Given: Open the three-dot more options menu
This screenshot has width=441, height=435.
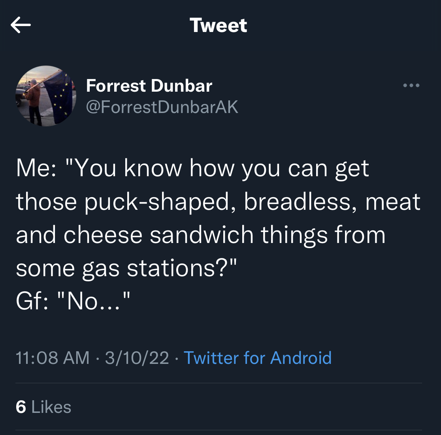Looking at the screenshot, I should click(x=411, y=85).
